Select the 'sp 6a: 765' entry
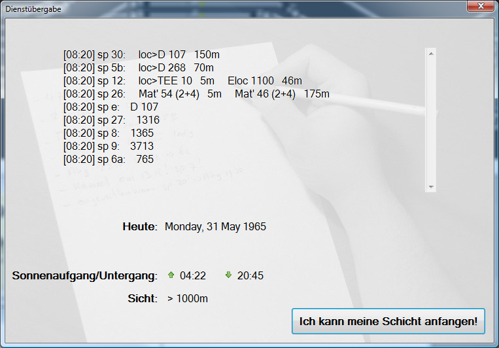The image size is (499, 348). tap(109, 159)
